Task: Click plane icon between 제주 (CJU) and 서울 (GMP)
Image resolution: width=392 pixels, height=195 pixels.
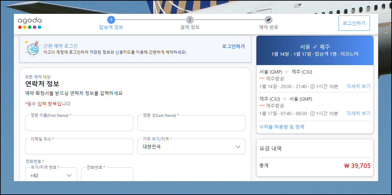Action: (284, 99)
